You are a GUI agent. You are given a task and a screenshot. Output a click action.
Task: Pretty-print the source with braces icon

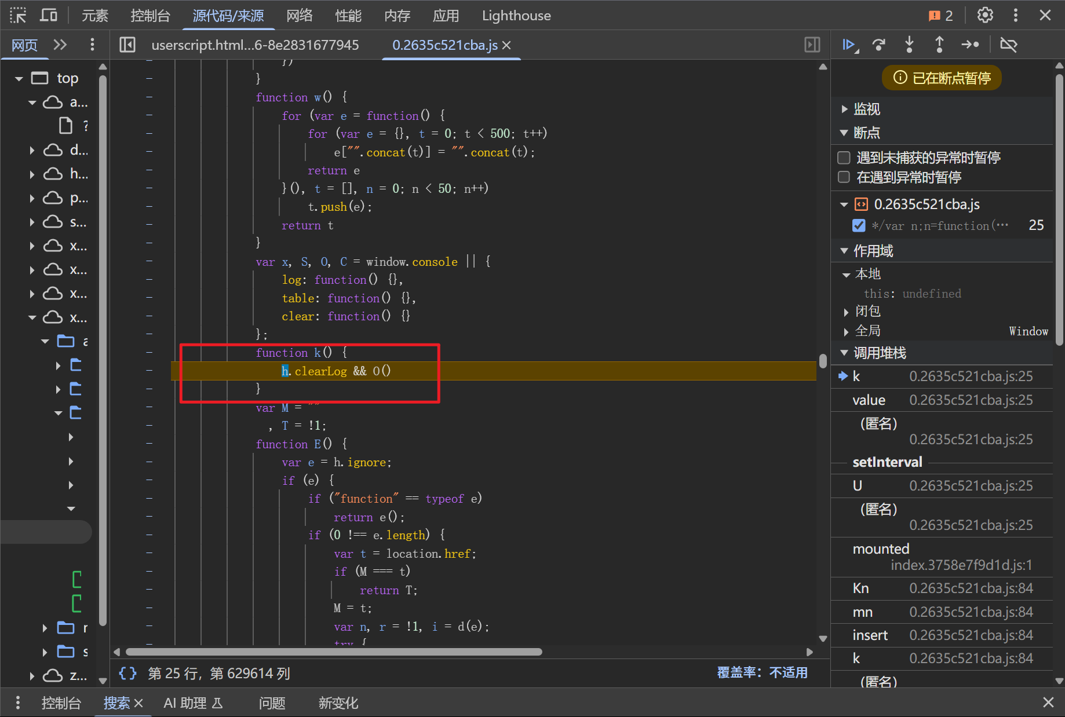[x=127, y=673]
